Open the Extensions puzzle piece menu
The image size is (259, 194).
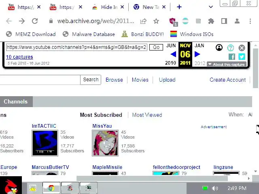point(211,21)
